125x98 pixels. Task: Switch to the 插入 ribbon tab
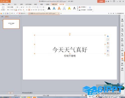(9, 4)
